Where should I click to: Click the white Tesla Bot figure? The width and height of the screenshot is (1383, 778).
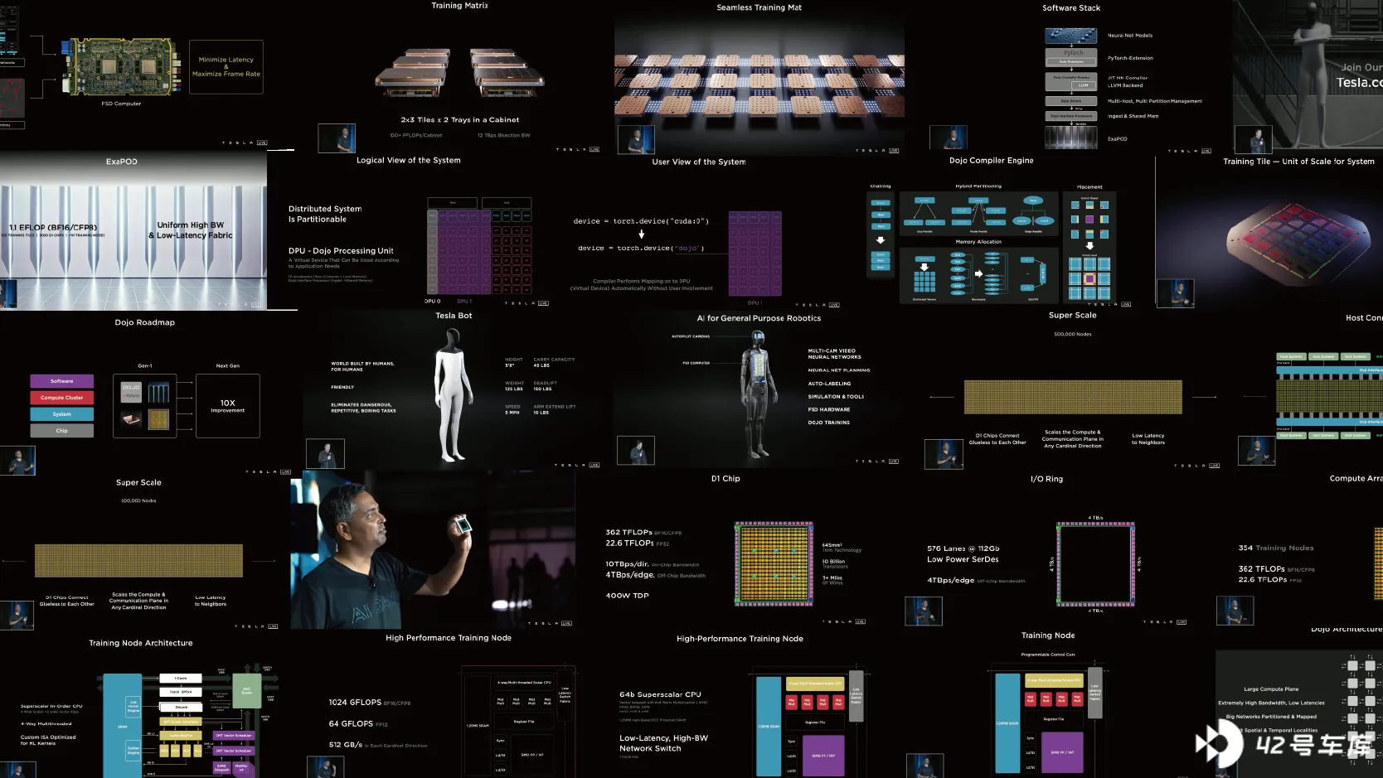453,394
